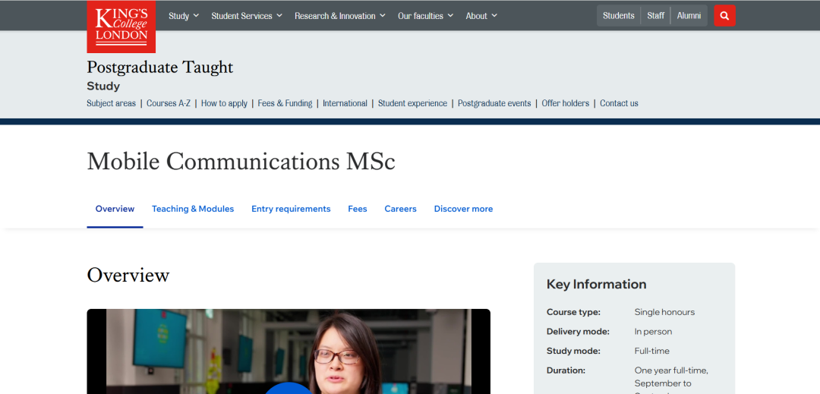Select the 'Full-time' study mode value
Screen dimensions: 820x394
[x=652, y=351]
